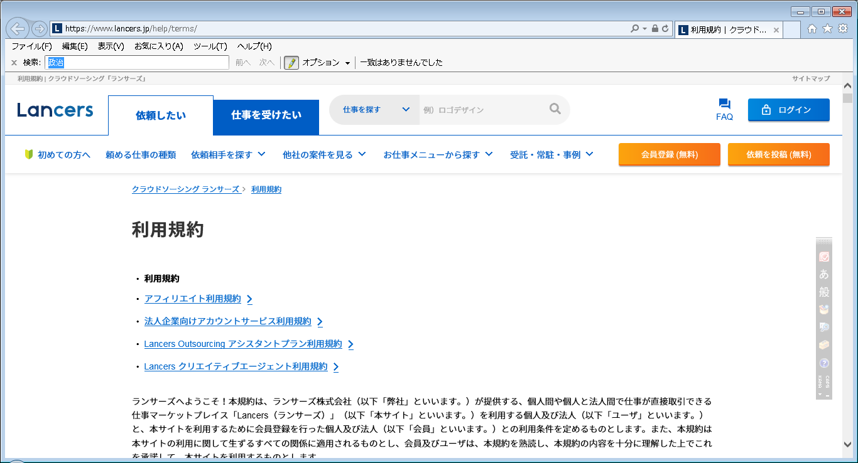858x463 pixels.
Task: Go back with the browser Back arrow
Action: click(18, 29)
